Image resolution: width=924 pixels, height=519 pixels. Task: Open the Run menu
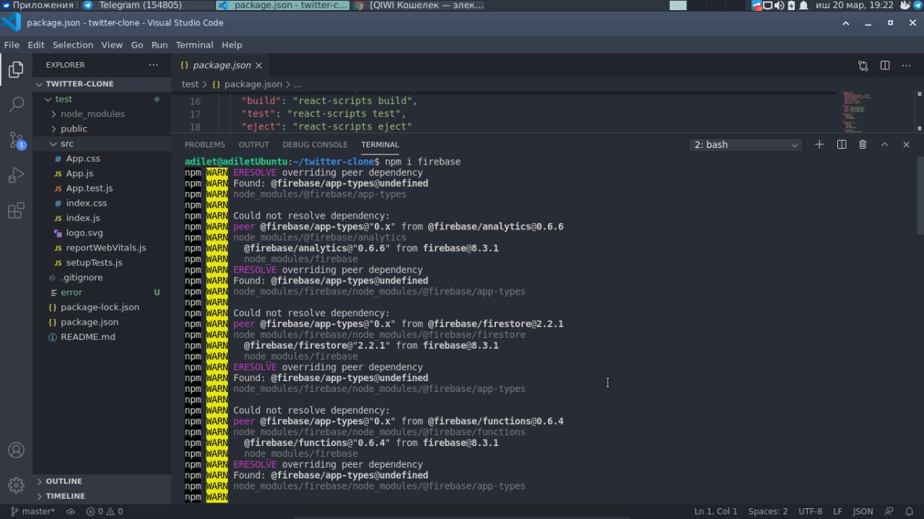(x=160, y=45)
